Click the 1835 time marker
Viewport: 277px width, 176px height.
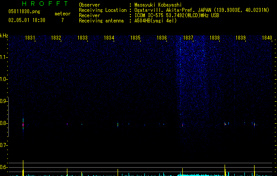[x=135, y=37]
